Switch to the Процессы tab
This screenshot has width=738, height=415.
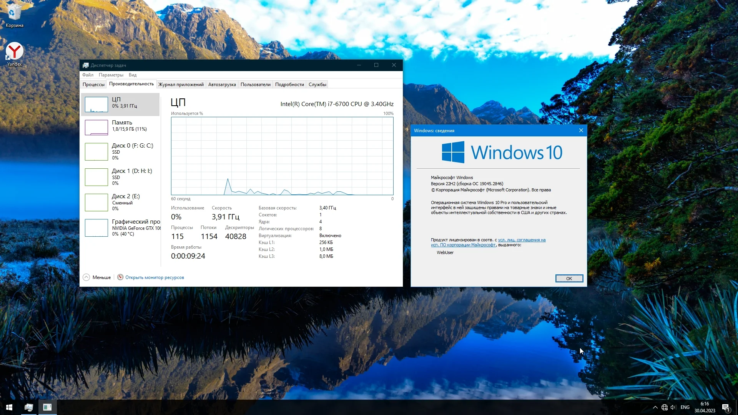pos(93,85)
